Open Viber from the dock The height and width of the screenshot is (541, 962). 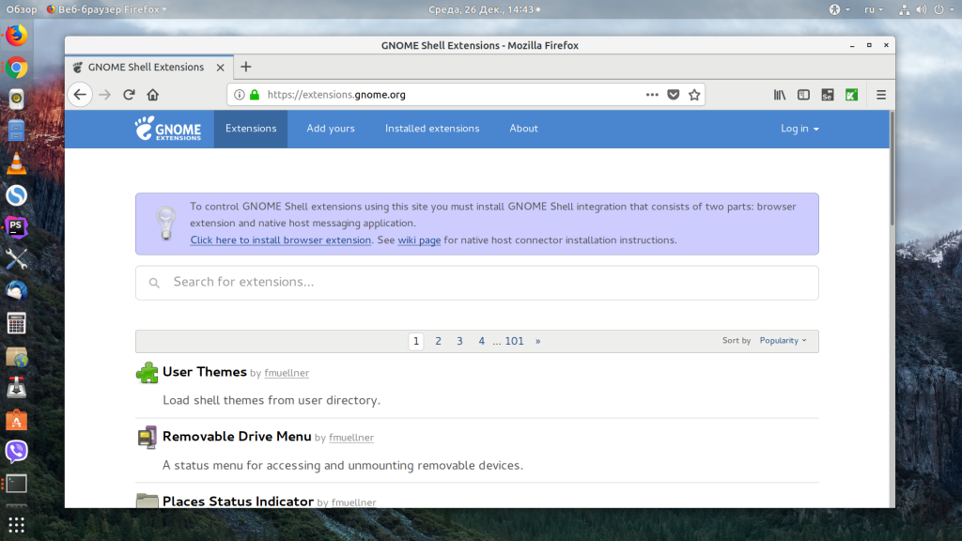pos(14,451)
